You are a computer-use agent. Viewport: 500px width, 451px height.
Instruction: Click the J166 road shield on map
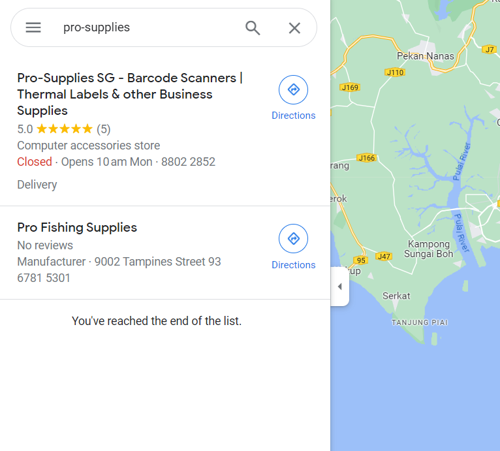(367, 158)
